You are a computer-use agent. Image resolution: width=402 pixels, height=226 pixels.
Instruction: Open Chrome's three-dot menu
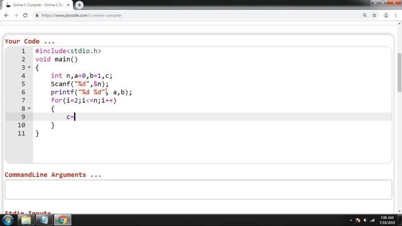(x=396, y=15)
